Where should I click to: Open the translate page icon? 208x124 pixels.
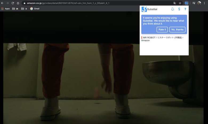pos(175,3)
